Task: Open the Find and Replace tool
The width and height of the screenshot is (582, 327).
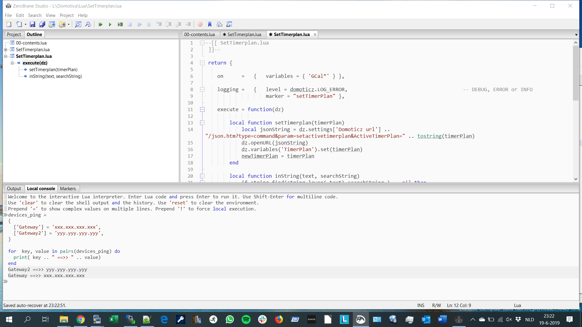Action: (x=88, y=24)
